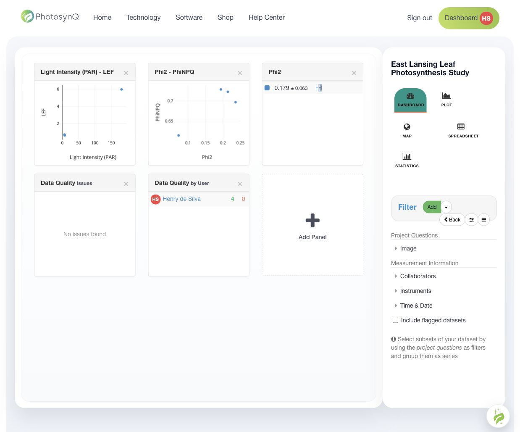The image size is (520, 432).
Task: Click the Light Intensity vs LEF scatter plot
Action: click(85, 122)
